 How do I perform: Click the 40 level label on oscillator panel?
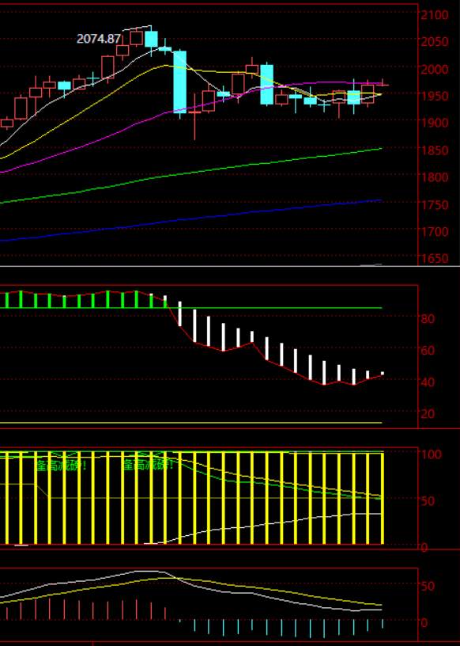(x=428, y=382)
